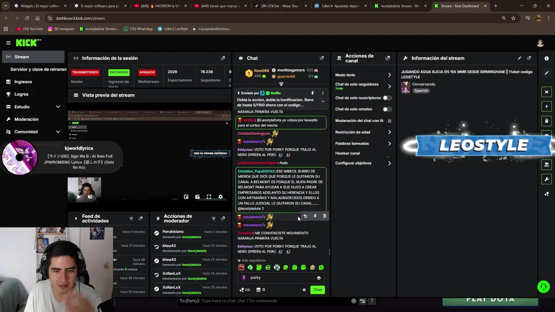Pop out the Acciones de canal panel
The image size is (555, 312).
coord(388,58)
